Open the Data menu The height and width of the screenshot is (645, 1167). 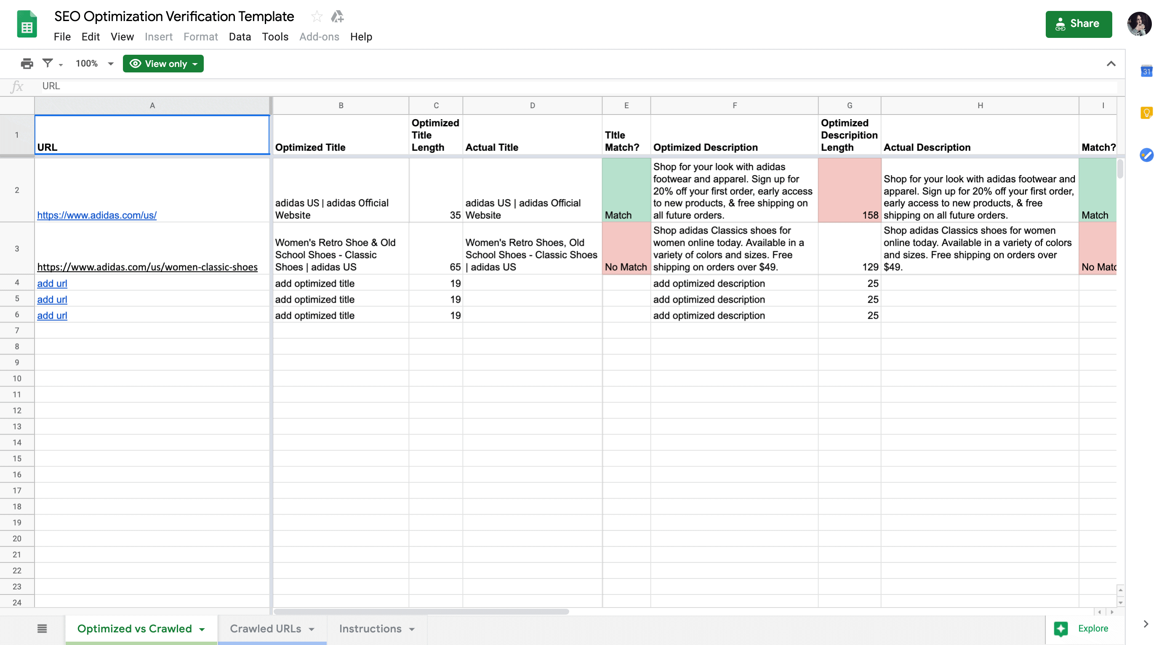point(240,37)
